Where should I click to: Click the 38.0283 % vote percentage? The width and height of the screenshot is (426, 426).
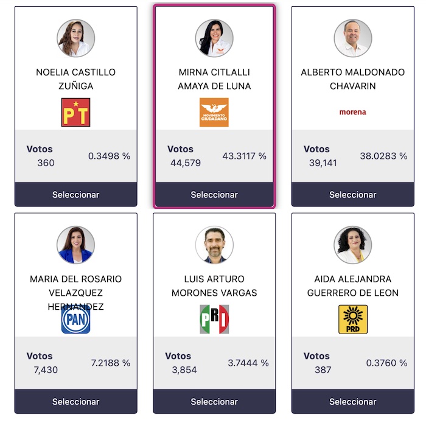[383, 156]
